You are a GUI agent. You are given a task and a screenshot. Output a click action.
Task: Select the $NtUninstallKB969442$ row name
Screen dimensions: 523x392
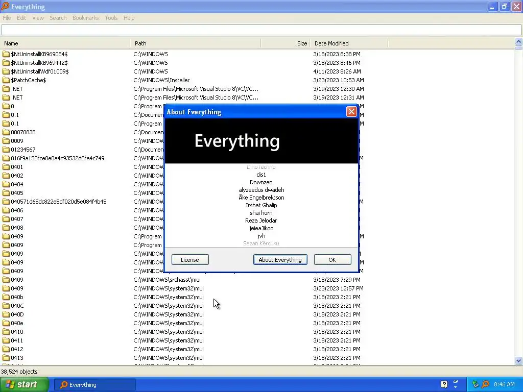[x=39, y=63]
